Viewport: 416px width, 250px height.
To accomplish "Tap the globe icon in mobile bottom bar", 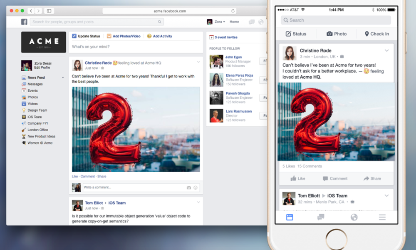I will click(x=354, y=217).
